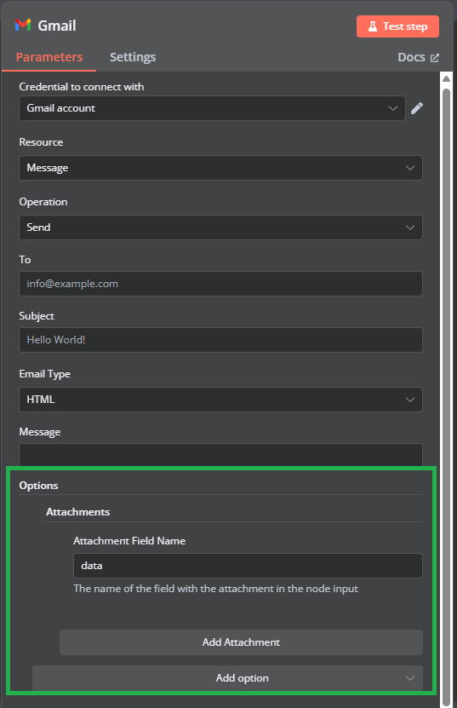This screenshot has height=708, width=457.
Task: Open the Docs link
Action: [418, 57]
